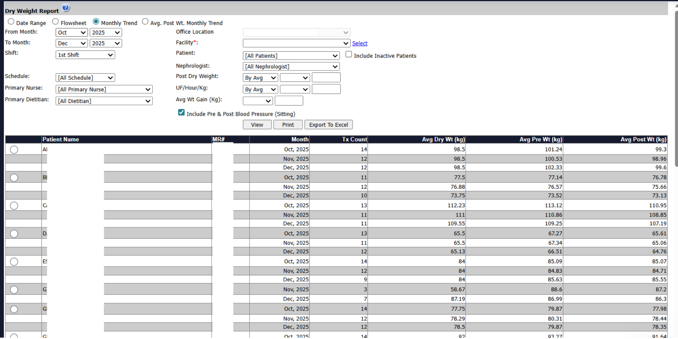Expand the Shift '1st Shift' dropdown

[85, 55]
